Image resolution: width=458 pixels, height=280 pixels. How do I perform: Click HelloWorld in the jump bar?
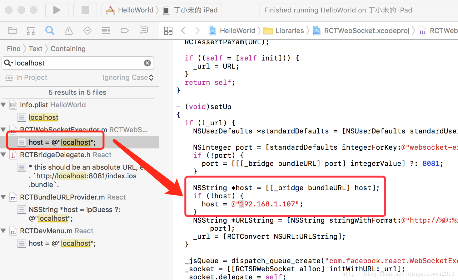coord(232,31)
